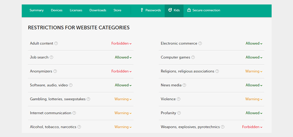Click the Profanity category label
Screen dimensions: 293x137
click(x=168, y=113)
